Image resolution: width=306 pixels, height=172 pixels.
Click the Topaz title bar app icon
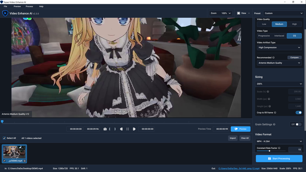tap(2, 2)
